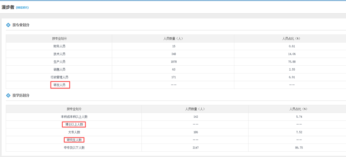Select the 大专人数 row label
Screen dimensions: 346x157
(74, 132)
